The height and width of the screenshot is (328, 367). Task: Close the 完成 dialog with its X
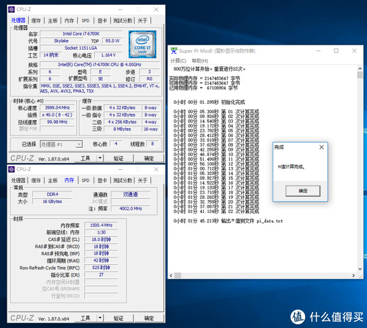tap(322, 147)
